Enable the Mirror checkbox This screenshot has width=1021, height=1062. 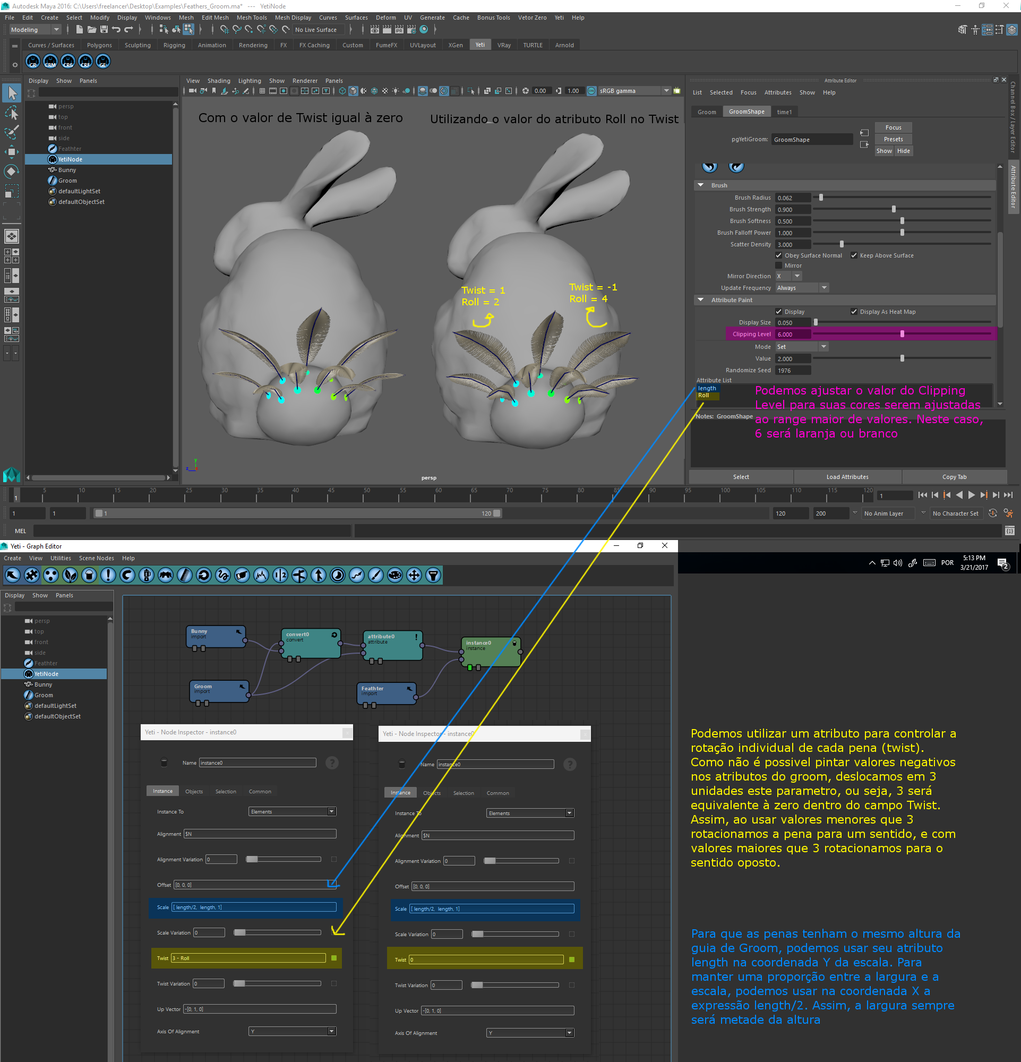(x=778, y=265)
